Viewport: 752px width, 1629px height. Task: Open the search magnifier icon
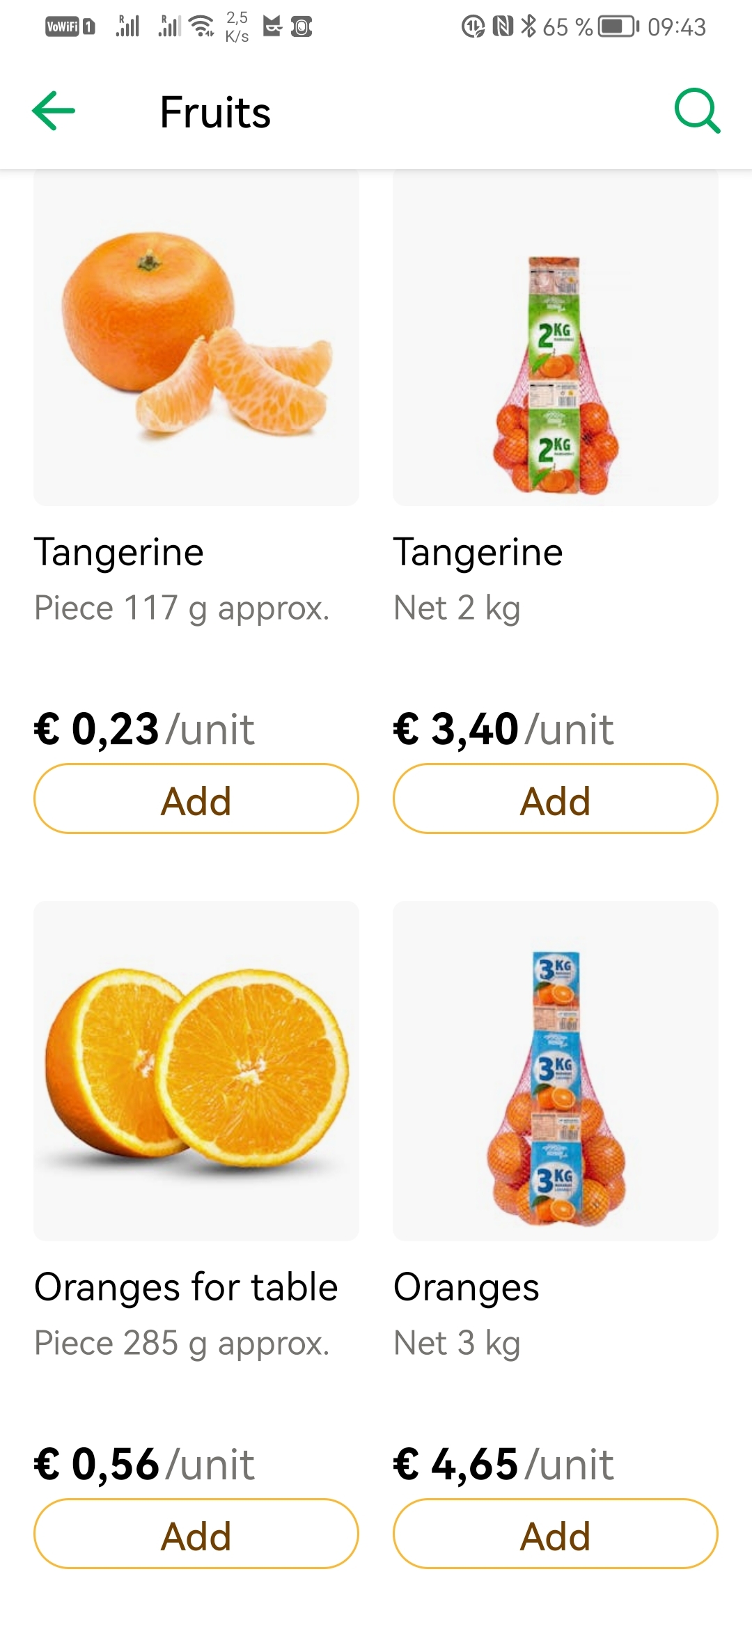tap(697, 111)
